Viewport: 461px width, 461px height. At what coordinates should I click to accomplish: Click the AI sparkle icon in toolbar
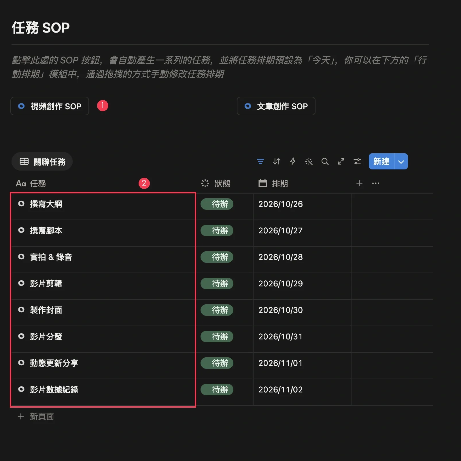(309, 161)
